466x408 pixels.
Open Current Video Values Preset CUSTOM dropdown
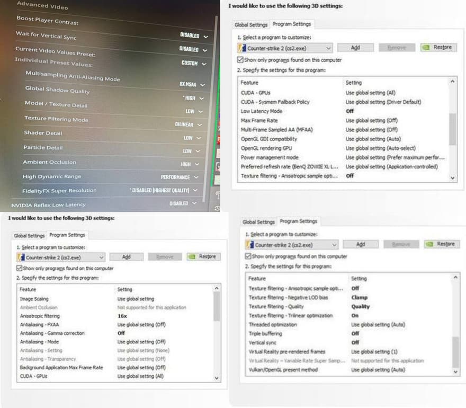[x=194, y=64]
